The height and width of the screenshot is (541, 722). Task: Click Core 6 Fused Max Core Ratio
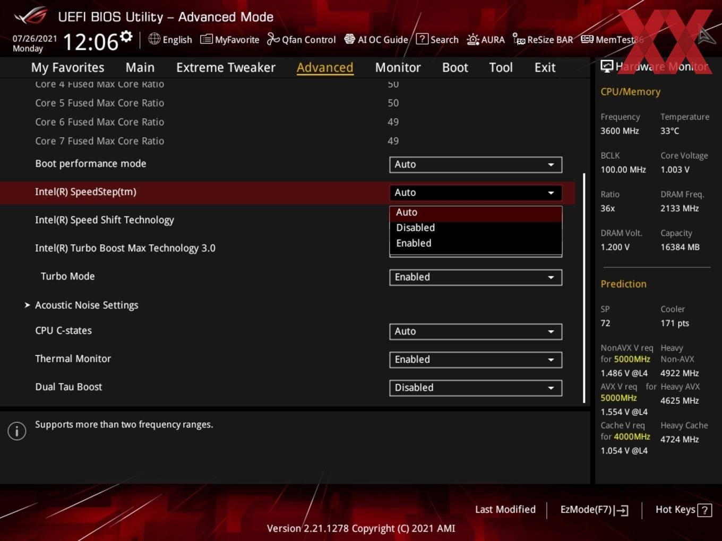[x=99, y=122]
